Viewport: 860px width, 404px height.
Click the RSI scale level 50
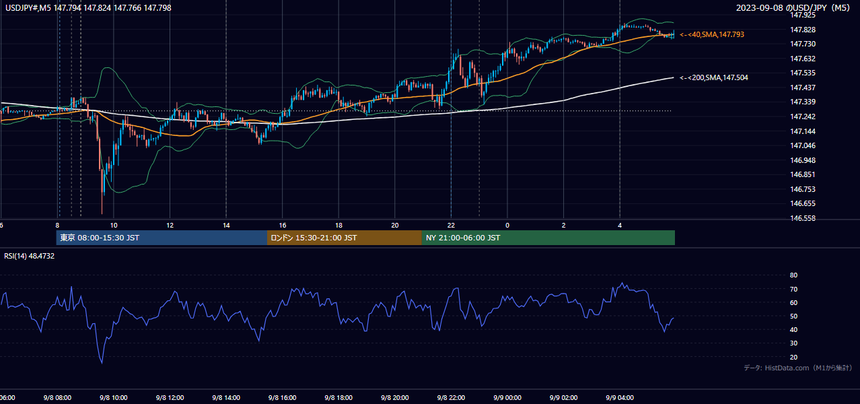click(x=793, y=316)
